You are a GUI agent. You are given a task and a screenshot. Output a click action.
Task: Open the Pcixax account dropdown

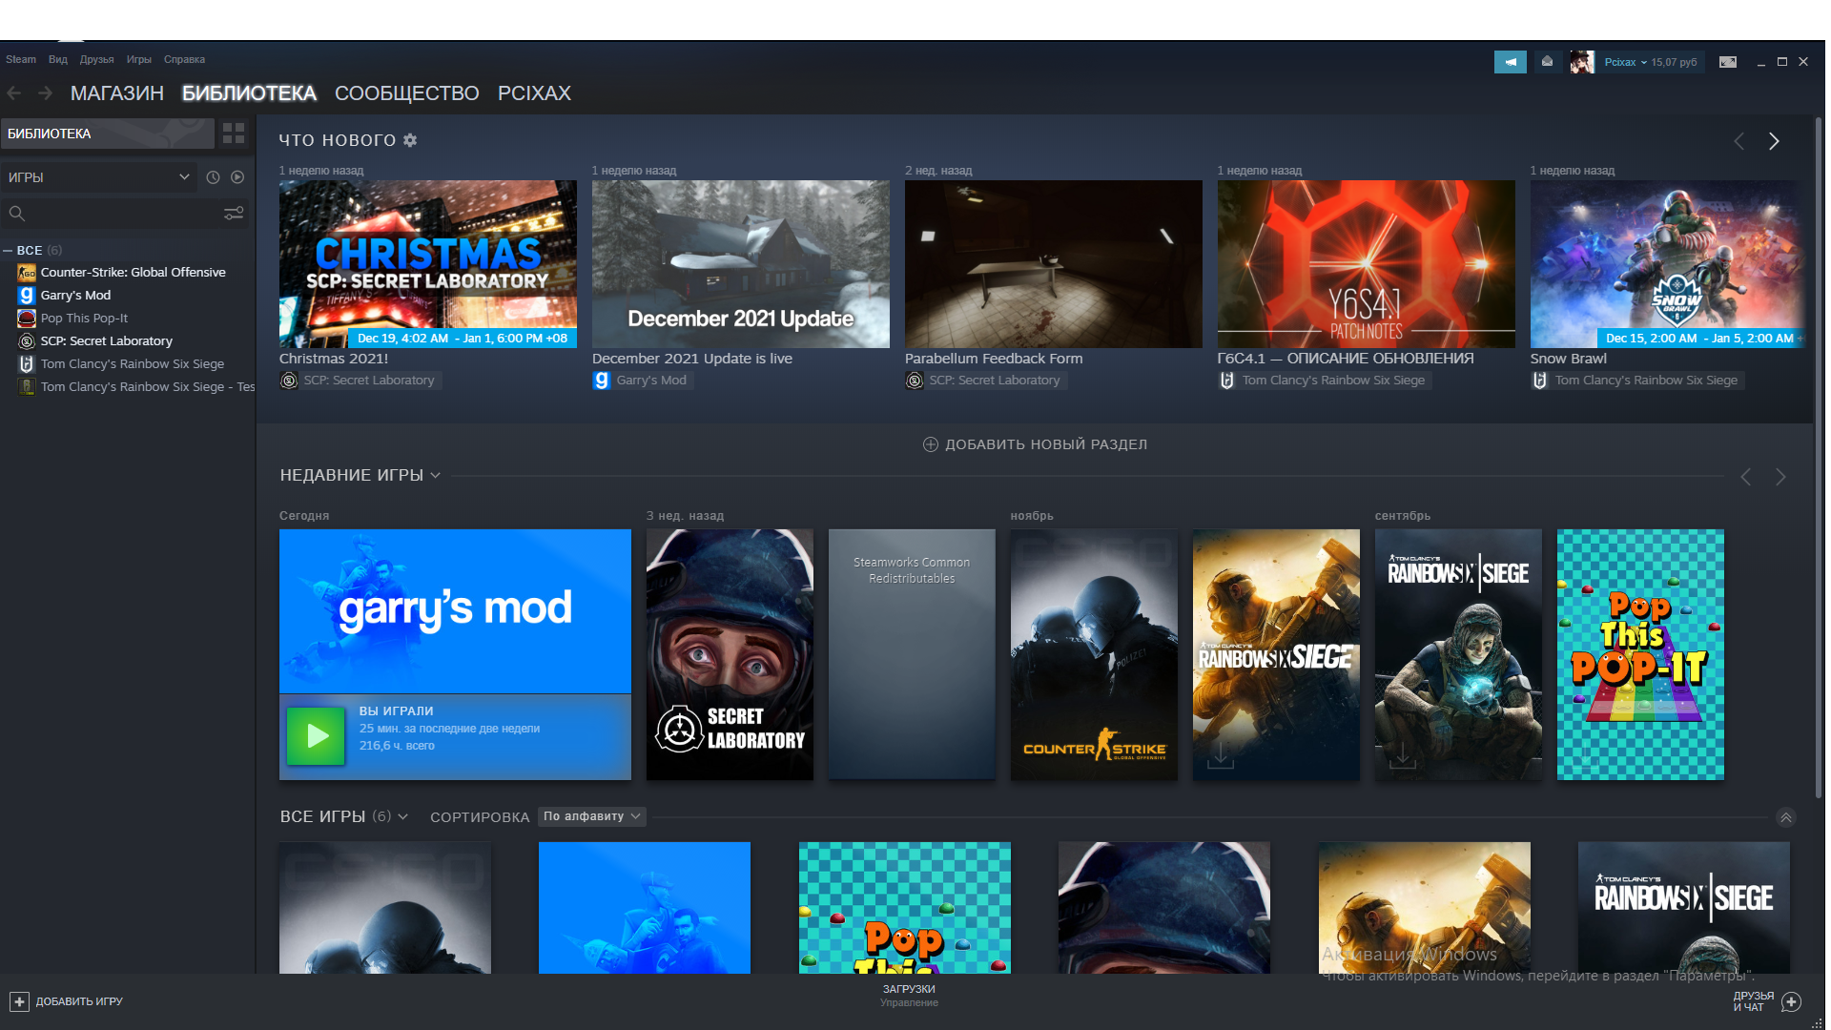click(1625, 62)
